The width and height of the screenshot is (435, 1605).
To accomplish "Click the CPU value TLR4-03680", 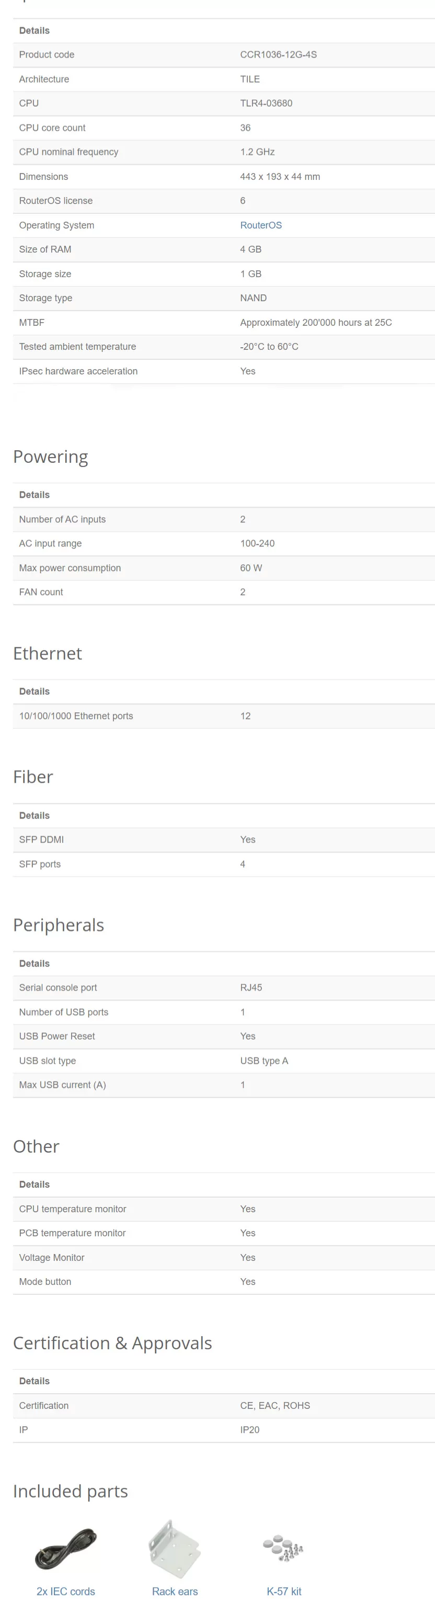I will click(x=266, y=104).
